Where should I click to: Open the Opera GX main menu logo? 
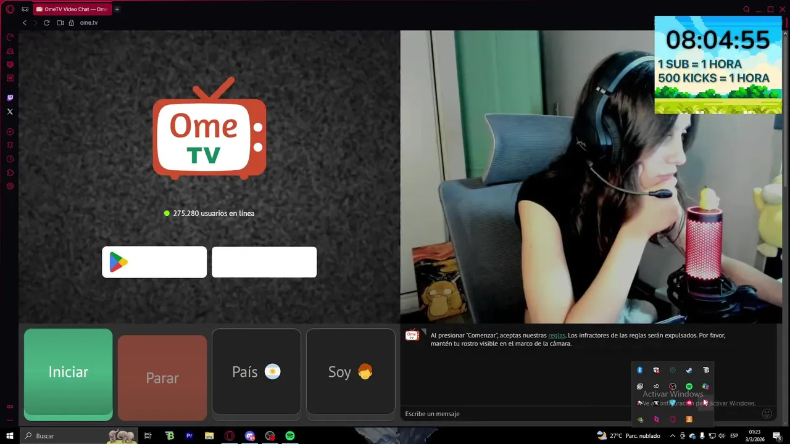click(x=10, y=9)
